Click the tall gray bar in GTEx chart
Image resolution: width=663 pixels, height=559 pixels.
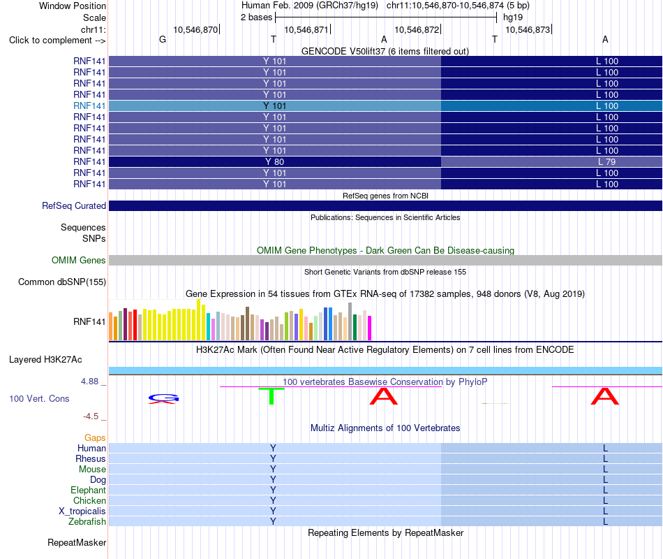pos(350,322)
